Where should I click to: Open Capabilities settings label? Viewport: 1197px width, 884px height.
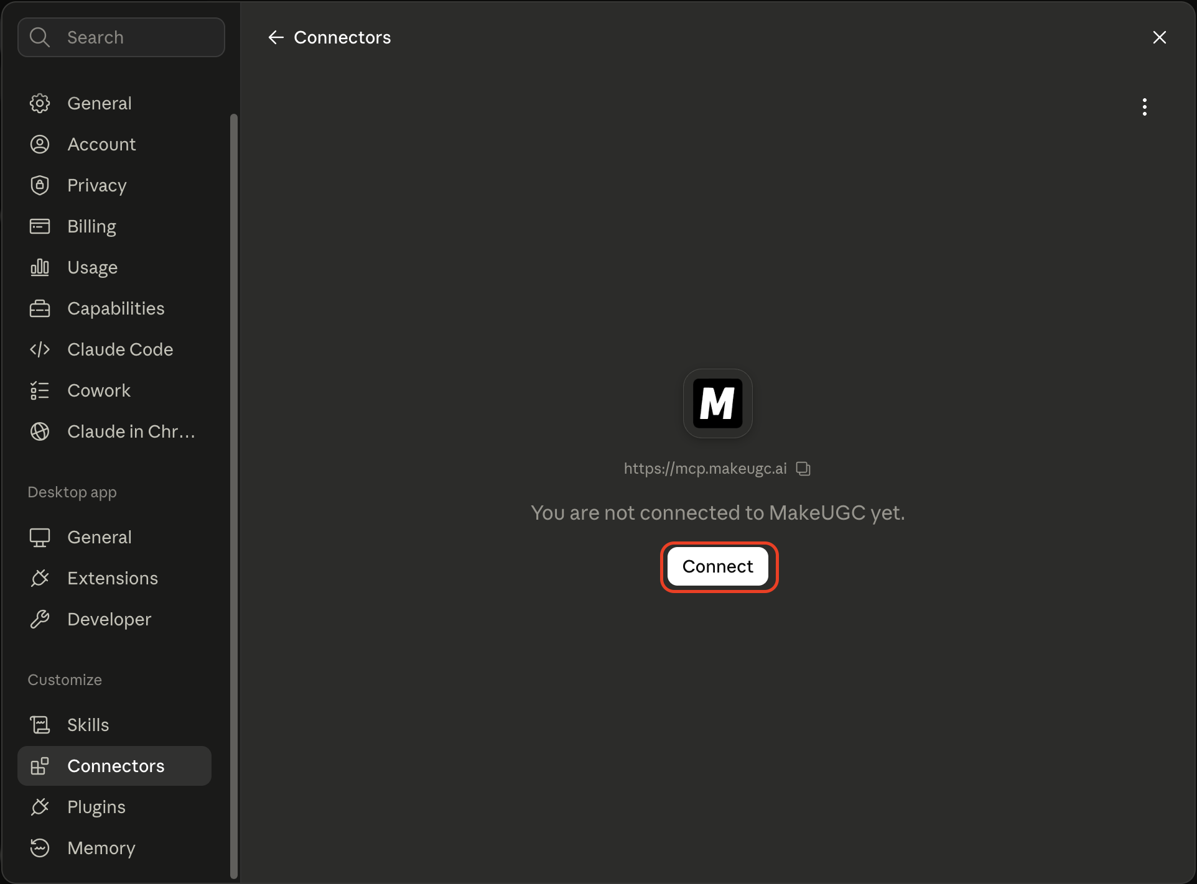tap(116, 308)
